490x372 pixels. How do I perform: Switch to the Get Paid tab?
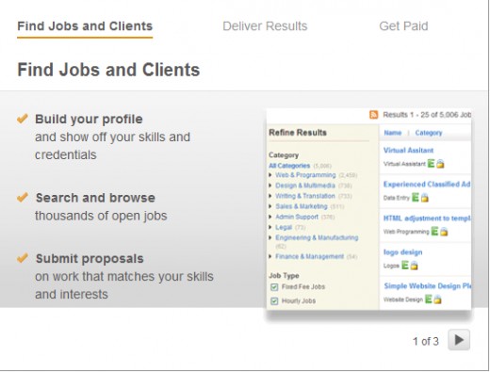point(403,26)
